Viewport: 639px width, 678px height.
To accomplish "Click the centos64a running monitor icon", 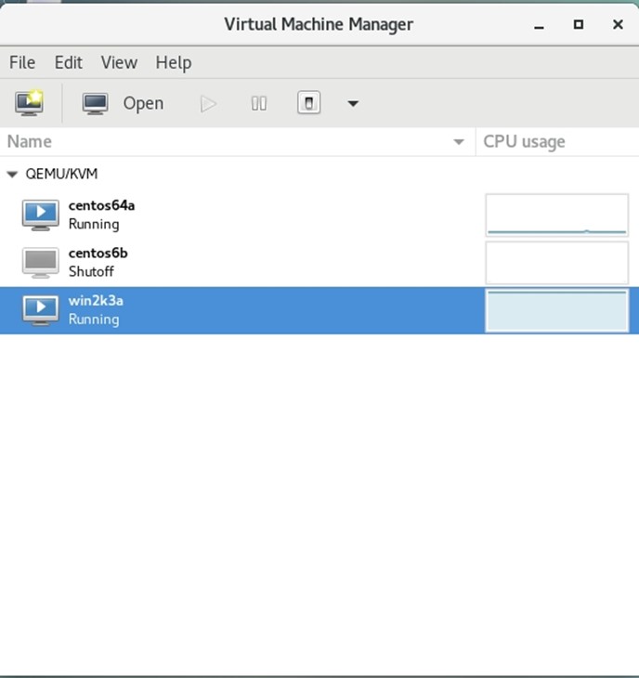I will pyautogui.click(x=41, y=215).
